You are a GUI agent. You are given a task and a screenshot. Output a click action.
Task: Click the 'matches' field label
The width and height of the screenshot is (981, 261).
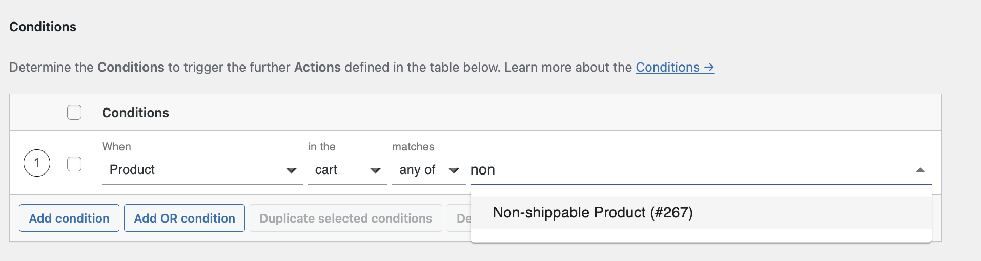point(413,147)
